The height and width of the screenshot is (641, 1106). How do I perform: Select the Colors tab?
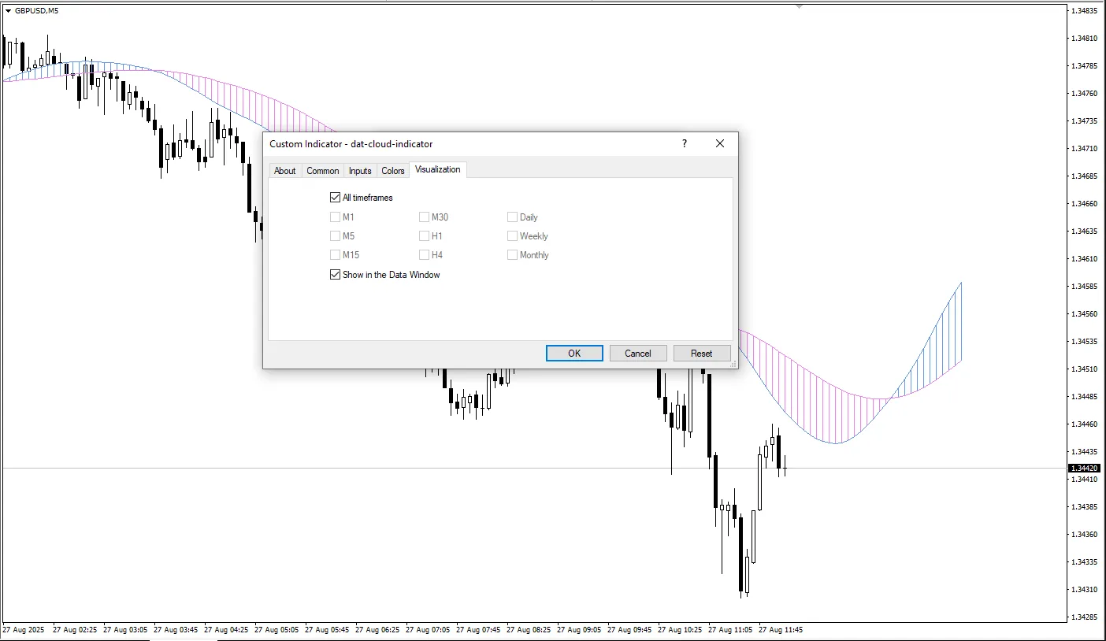[x=393, y=171]
